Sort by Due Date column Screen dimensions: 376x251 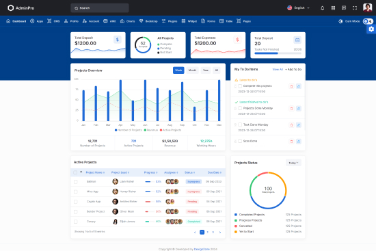(215, 172)
